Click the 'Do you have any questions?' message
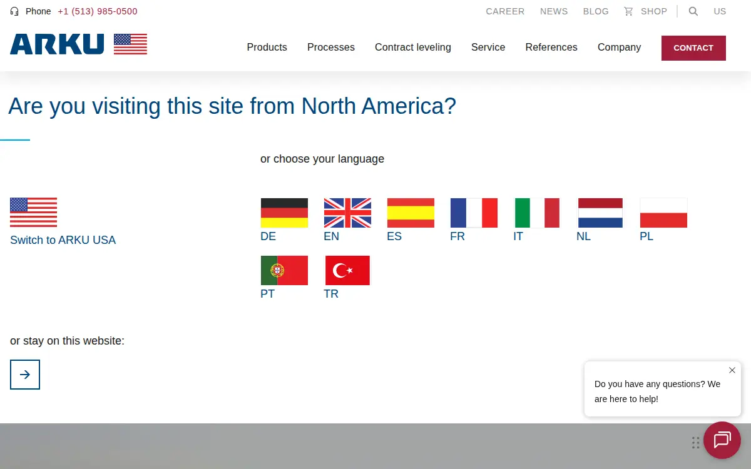 coord(657,391)
